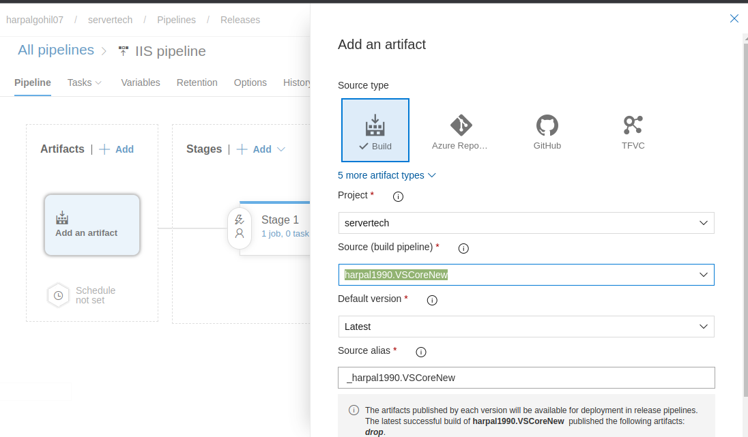Click the Source build pipeline info icon
Screen dimensions: 748x437
coord(463,248)
